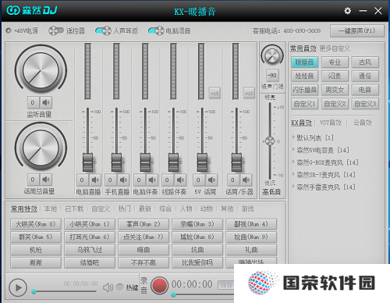Open settings gear in title bar
Screen dimensions: 390x303
click(x=347, y=11)
